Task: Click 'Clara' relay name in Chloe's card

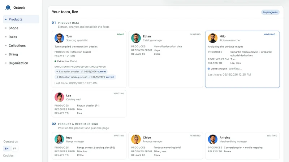Action: coord(157,155)
